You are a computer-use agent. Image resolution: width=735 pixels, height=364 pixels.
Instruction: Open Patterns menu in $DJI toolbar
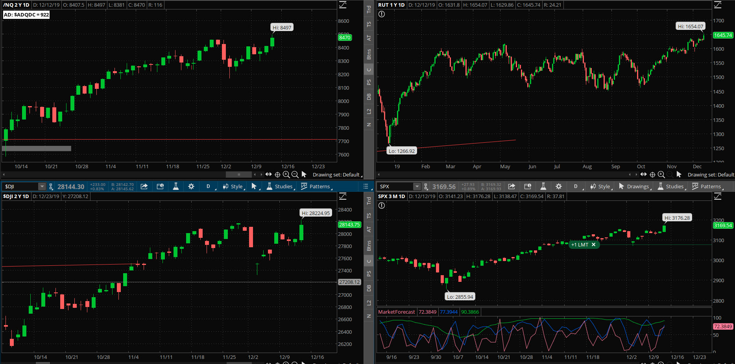(316, 186)
